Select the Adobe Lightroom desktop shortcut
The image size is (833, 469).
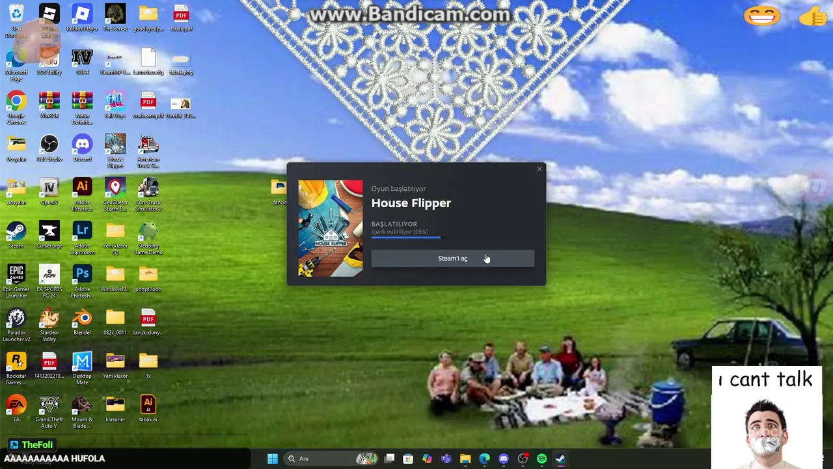tap(82, 238)
